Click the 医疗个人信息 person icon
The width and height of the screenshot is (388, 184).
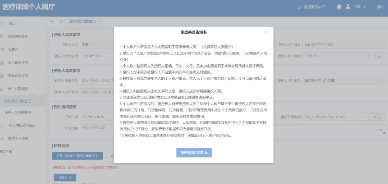click(3, 138)
